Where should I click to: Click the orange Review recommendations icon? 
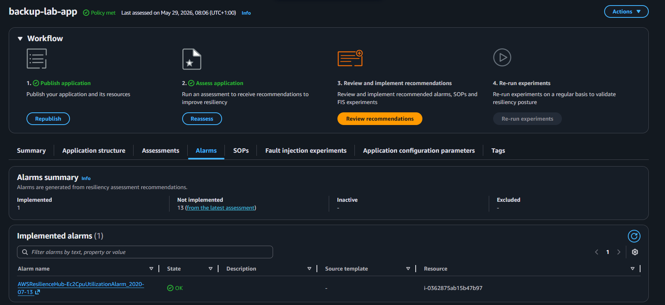350,58
